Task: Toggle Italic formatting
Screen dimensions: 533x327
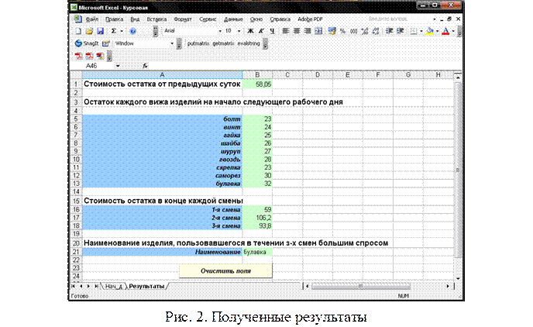Action: (x=261, y=31)
